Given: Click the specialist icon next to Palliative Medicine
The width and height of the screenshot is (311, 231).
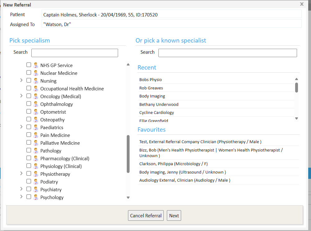Looking at the screenshot, I should (36, 143).
